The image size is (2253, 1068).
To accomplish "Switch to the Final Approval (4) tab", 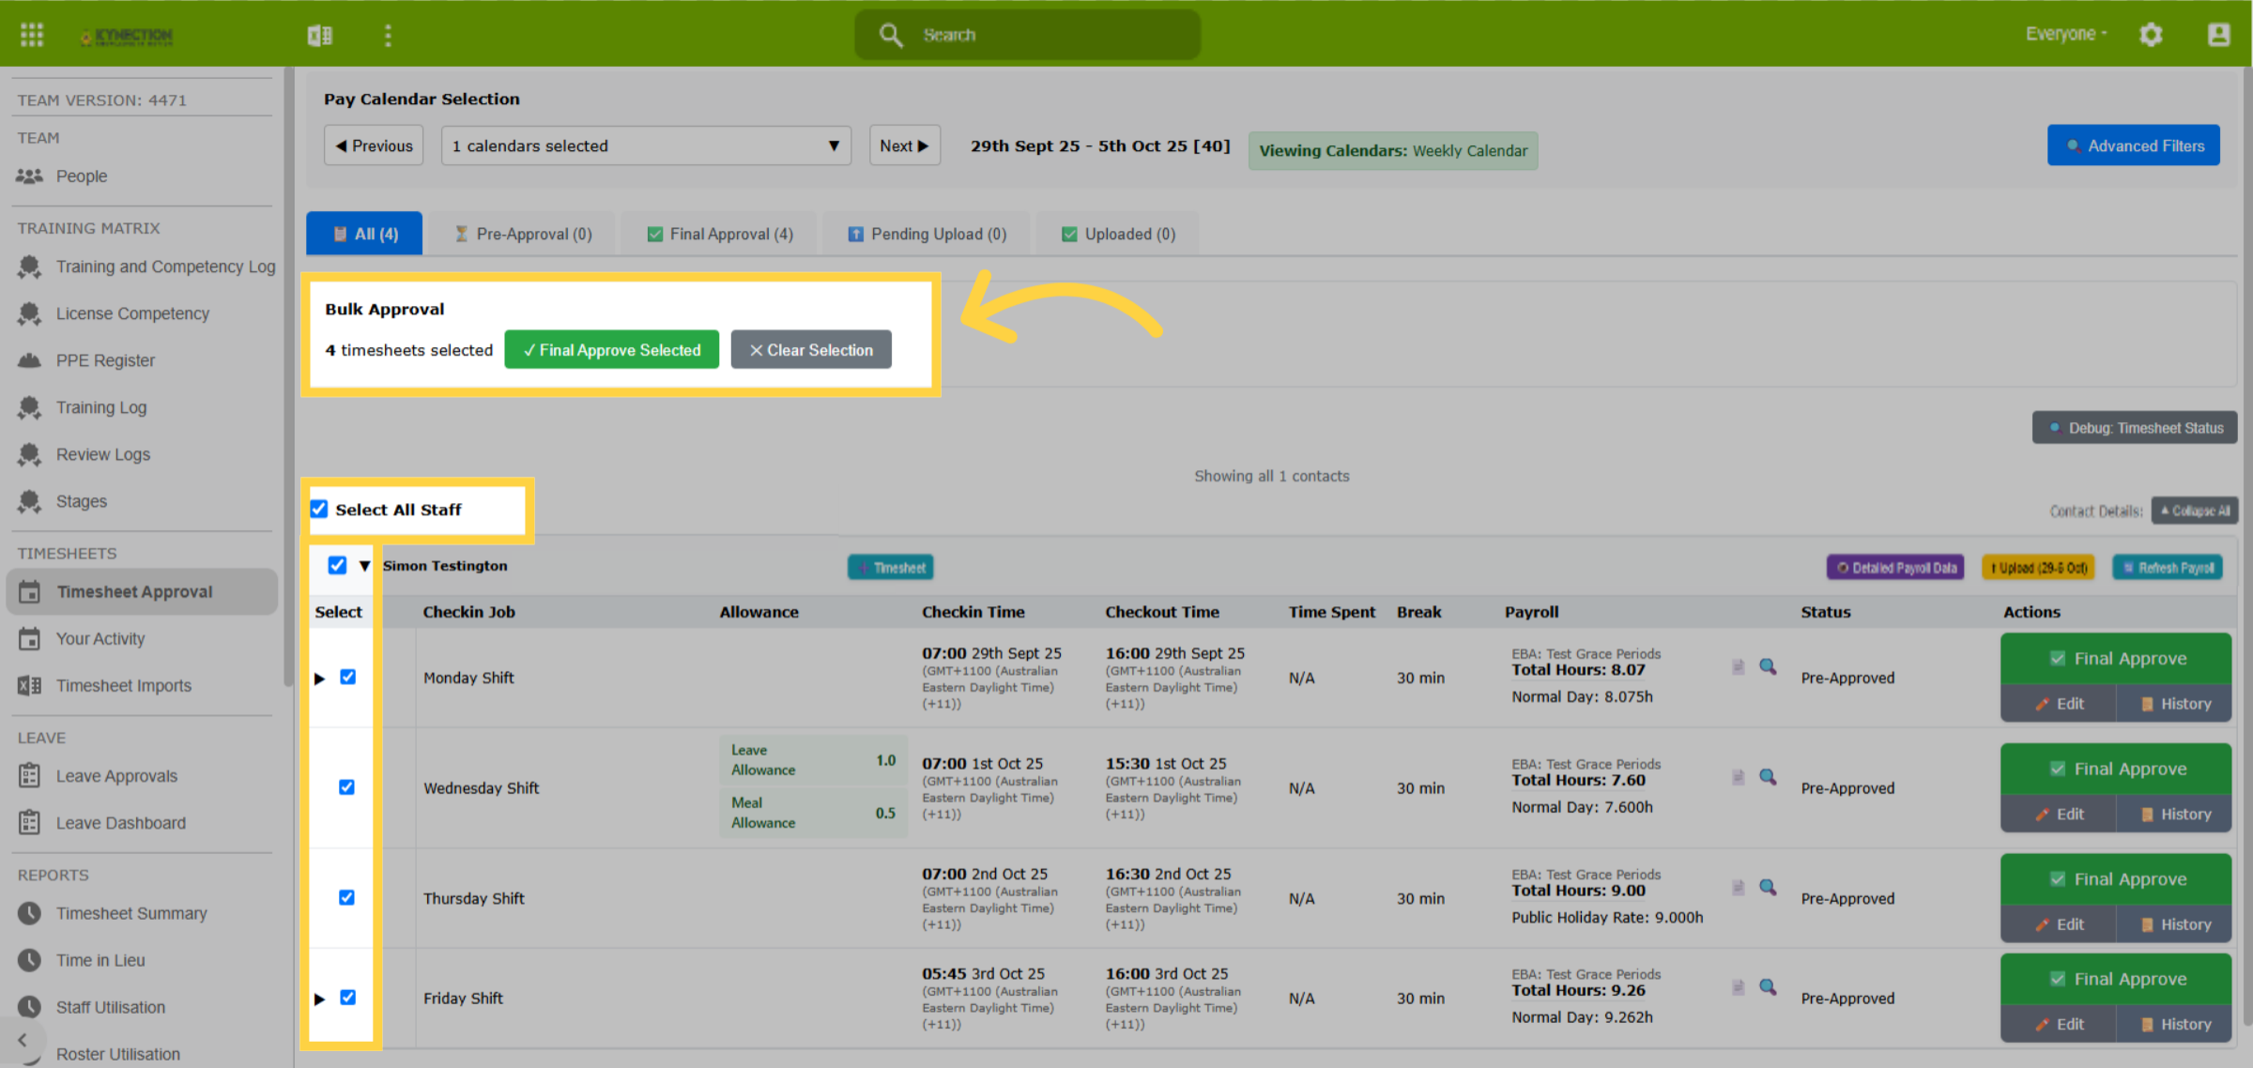I will [719, 234].
